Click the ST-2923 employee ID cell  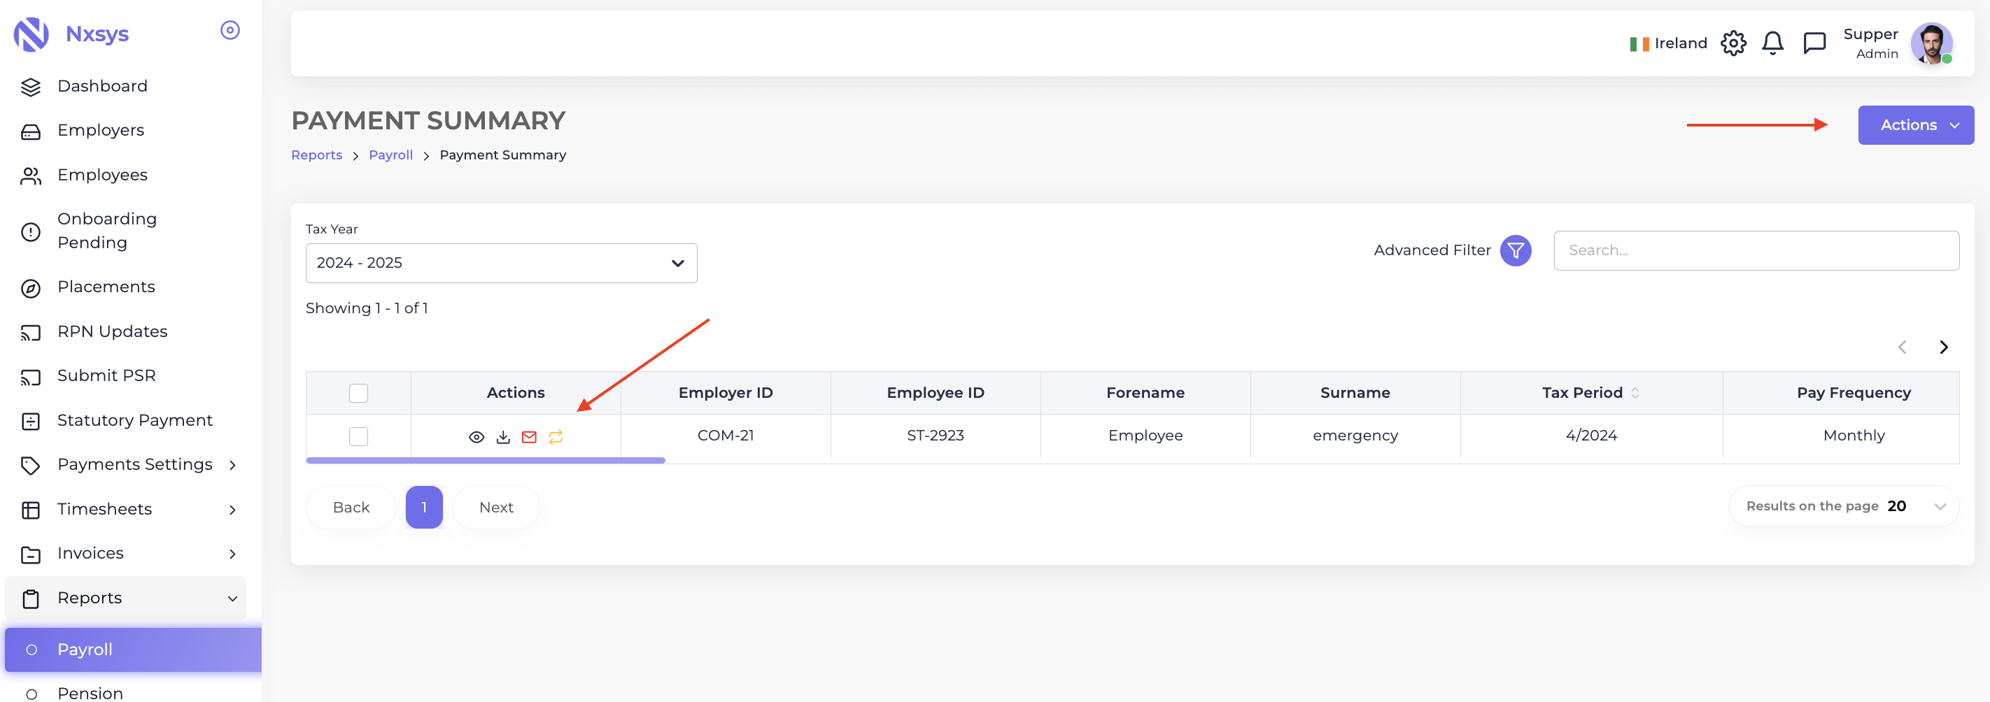936,436
